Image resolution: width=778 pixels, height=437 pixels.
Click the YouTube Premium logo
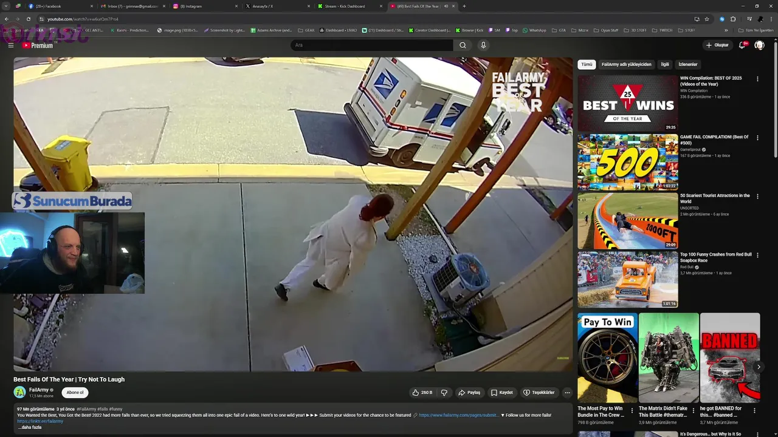tap(38, 46)
